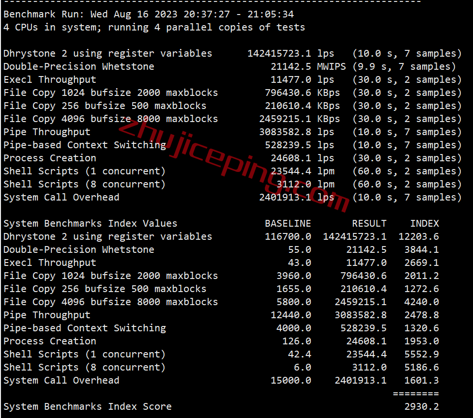Click result value '3112.0' in index table

(369, 367)
